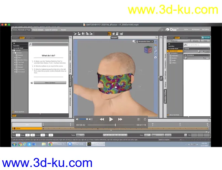Click the Windows Start button
This screenshot has height=170, width=222.
pyautogui.click(x=14, y=144)
